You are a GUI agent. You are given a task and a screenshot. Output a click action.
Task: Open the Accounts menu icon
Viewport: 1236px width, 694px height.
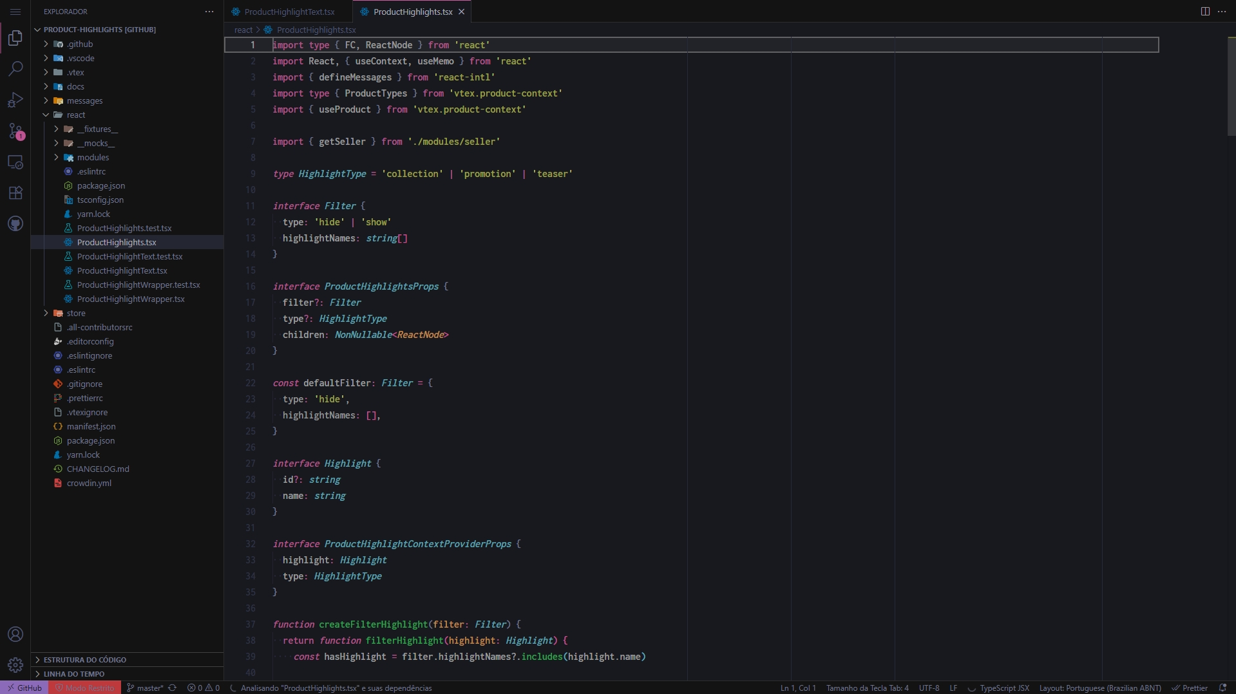coord(15,634)
